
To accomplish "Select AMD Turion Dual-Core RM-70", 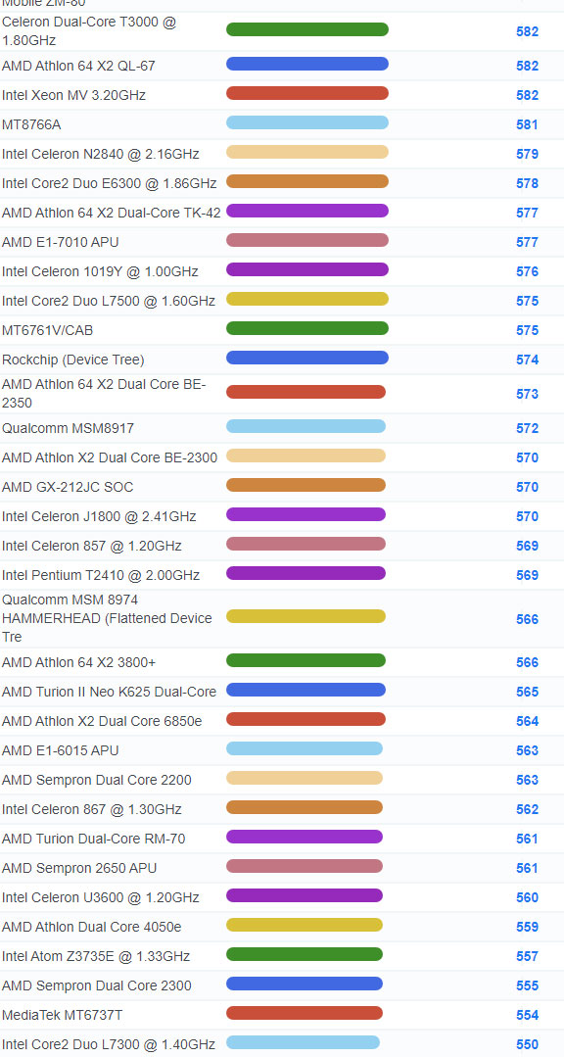I will click(94, 840).
